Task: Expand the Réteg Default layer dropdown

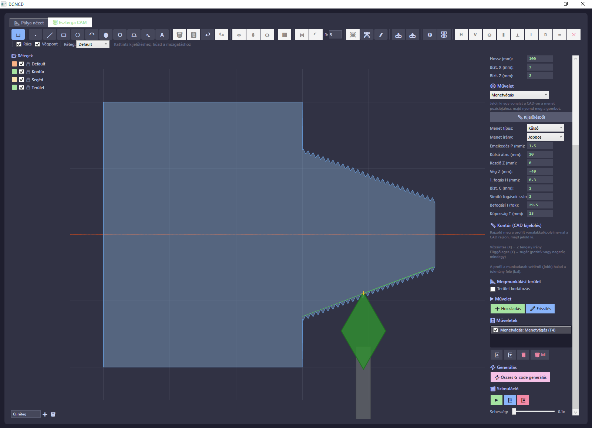Action: click(93, 44)
